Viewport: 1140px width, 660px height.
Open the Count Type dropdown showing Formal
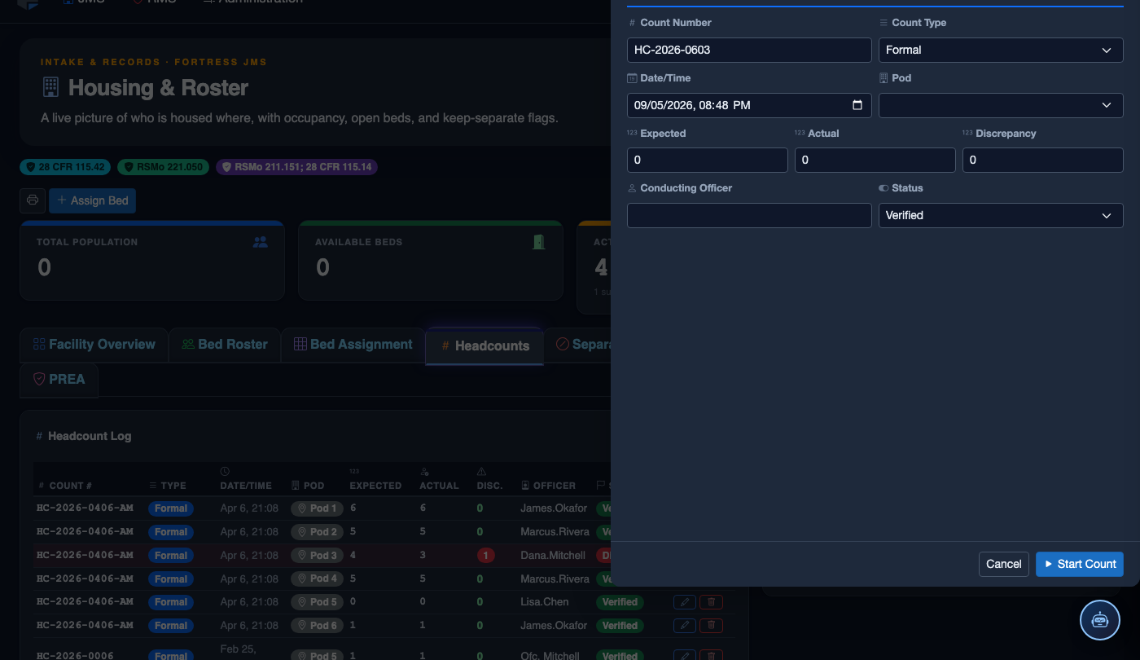click(x=1001, y=50)
